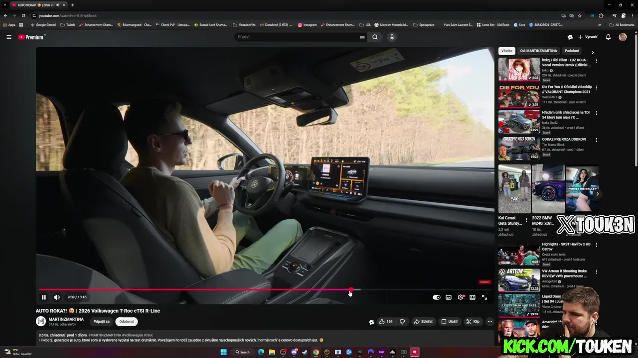Click the search magnifier button

[375, 37]
